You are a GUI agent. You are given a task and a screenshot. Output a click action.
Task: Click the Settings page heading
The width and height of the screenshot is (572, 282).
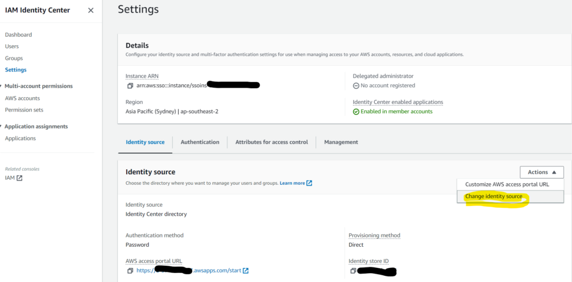coord(139,9)
